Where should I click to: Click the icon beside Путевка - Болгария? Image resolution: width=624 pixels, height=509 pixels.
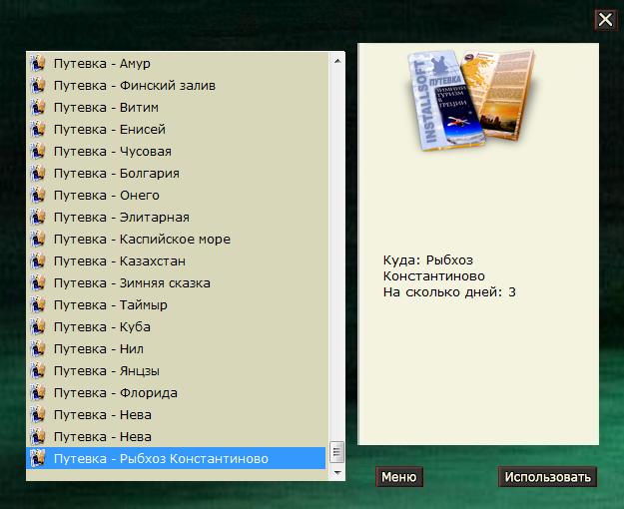tap(38, 173)
